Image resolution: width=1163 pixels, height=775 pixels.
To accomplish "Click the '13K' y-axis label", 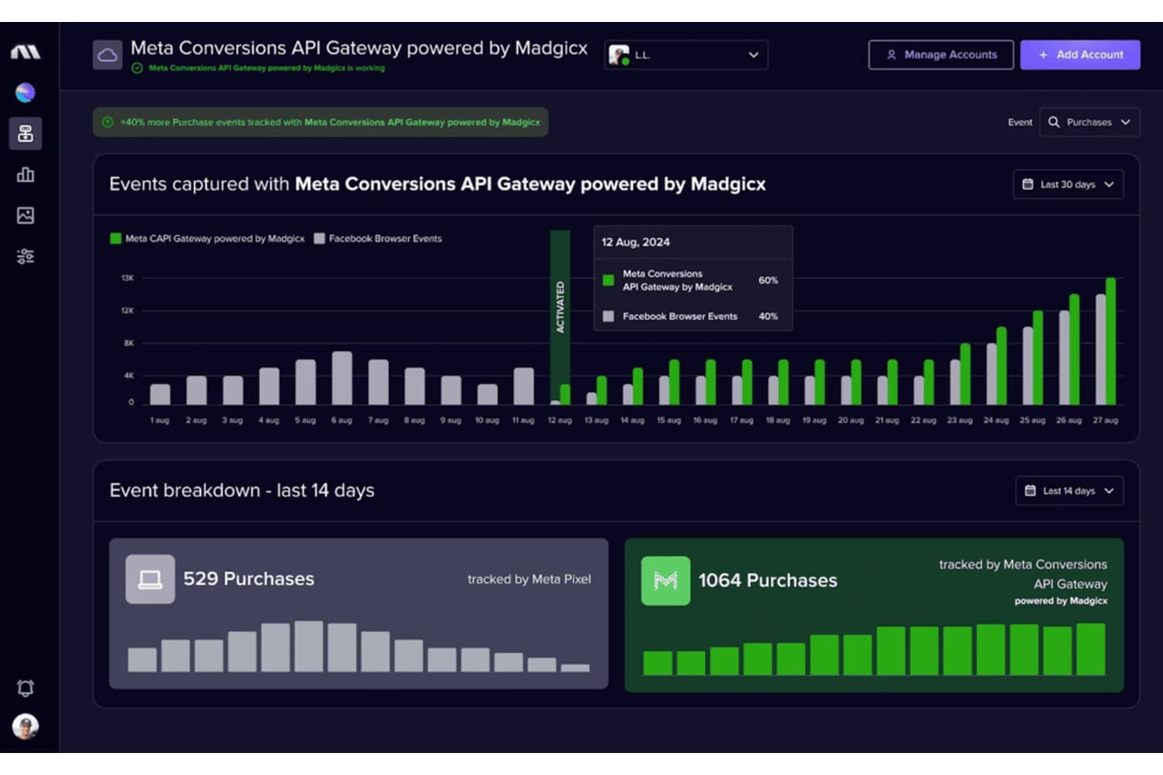I will coord(127,278).
